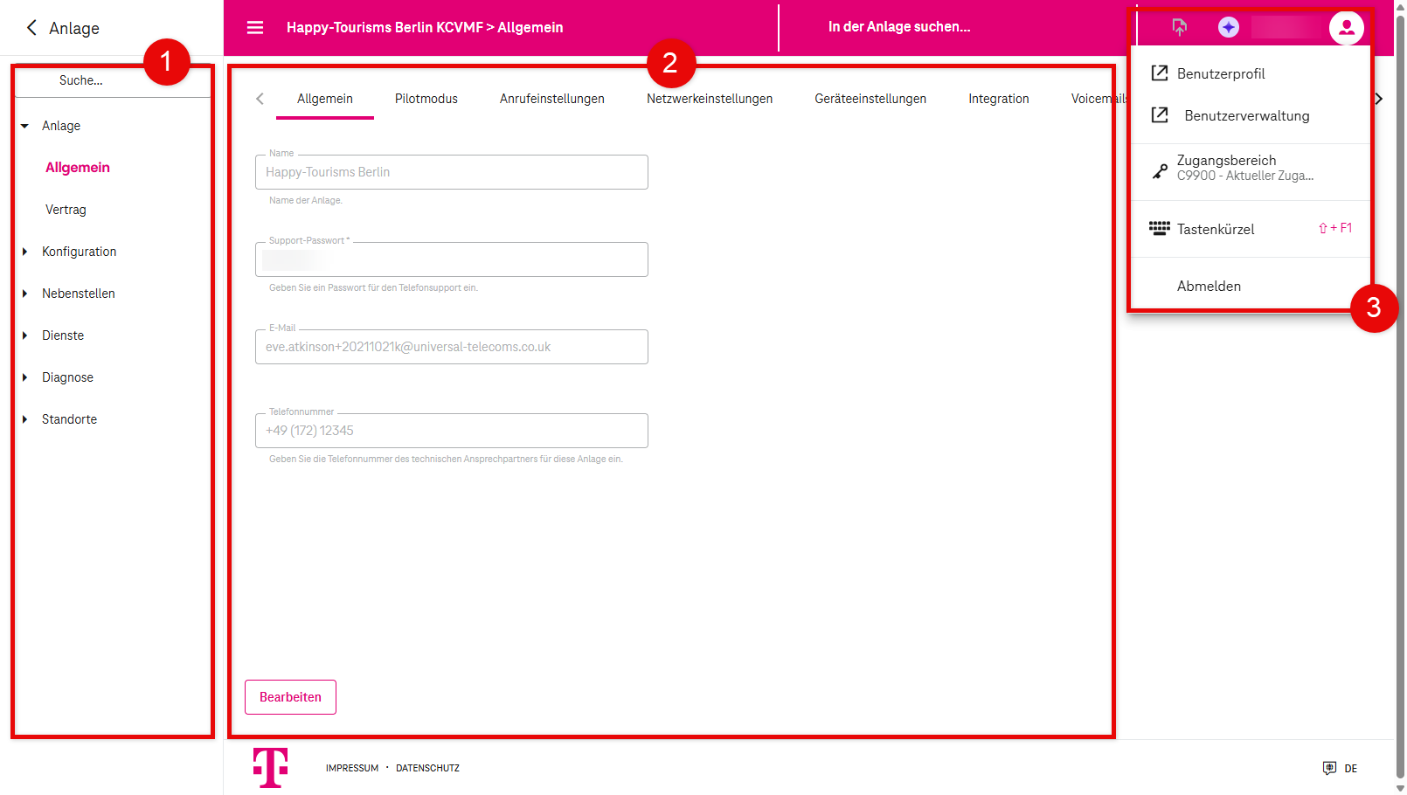Screen dimensions: 1407x795
Task: Click the hamburger menu icon
Action: pyautogui.click(x=255, y=28)
